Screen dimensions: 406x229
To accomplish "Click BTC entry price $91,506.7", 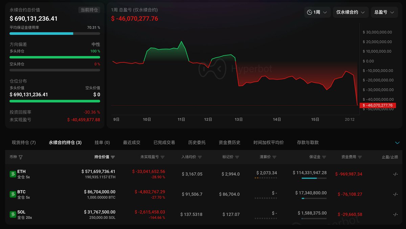I will (191, 194).
